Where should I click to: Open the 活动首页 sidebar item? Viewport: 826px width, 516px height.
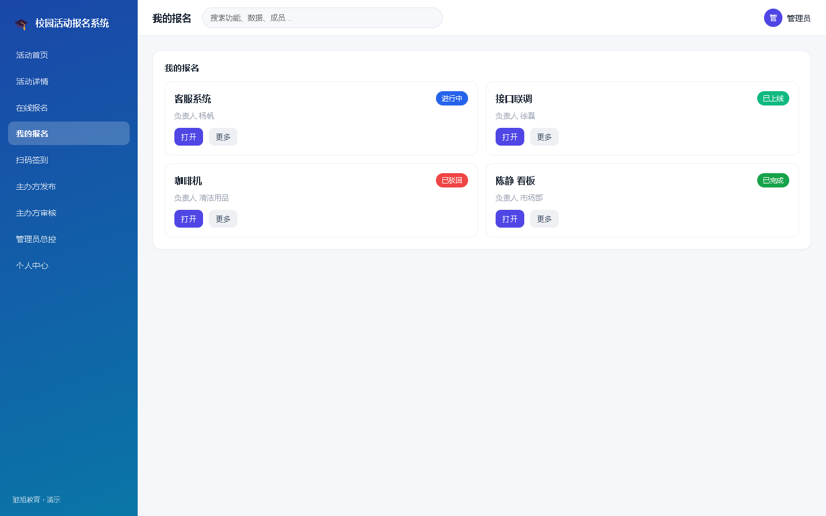pos(69,55)
